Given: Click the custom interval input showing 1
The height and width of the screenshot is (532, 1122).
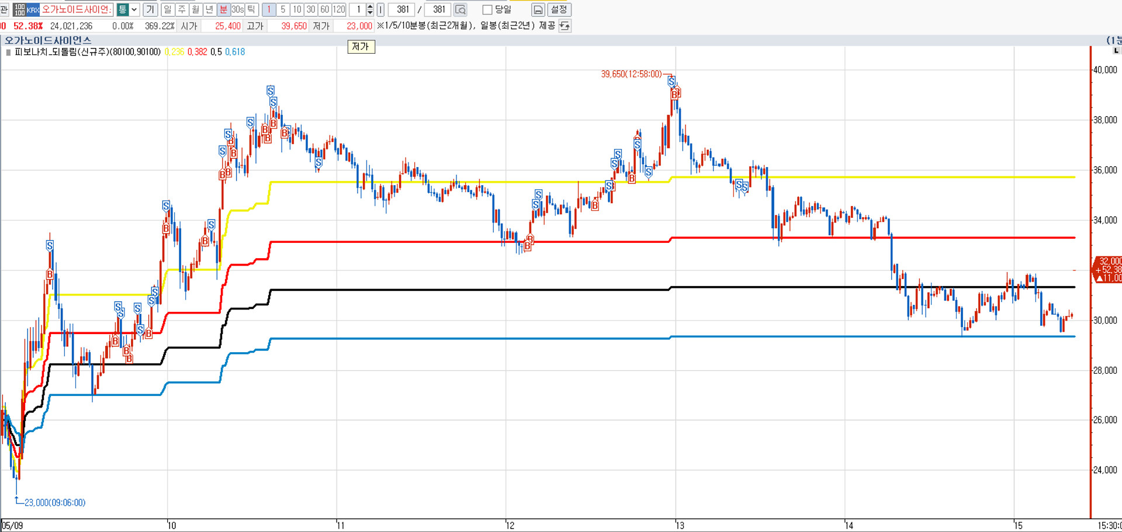Looking at the screenshot, I should 358,9.
